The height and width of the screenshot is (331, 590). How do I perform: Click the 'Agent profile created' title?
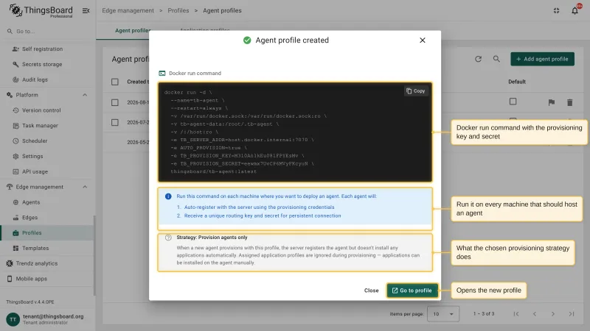coord(292,40)
